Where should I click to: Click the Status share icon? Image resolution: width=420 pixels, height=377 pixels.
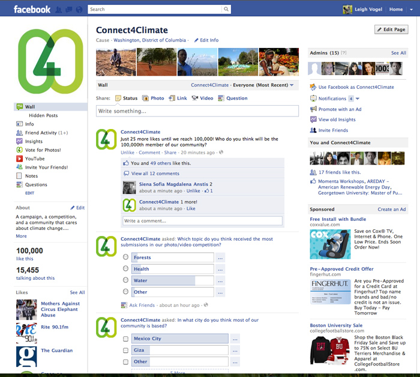click(x=118, y=98)
